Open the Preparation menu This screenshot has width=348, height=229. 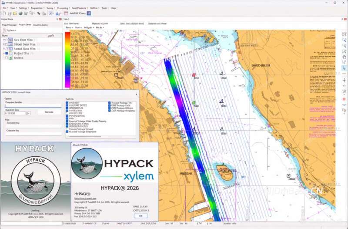click(x=37, y=8)
